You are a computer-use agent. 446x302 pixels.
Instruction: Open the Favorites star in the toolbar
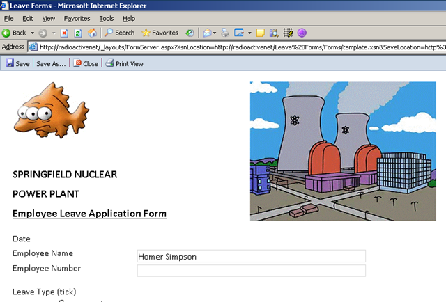pyautogui.click(x=160, y=33)
